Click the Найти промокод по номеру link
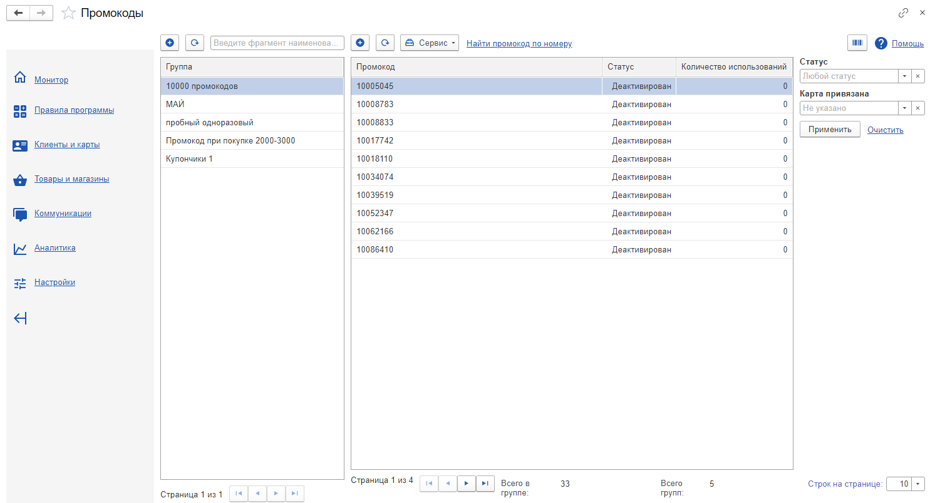 click(x=519, y=43)
